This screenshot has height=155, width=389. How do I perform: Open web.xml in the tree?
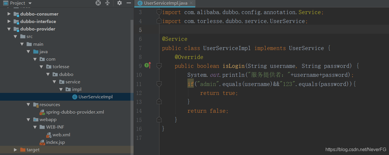coord(61,135)
